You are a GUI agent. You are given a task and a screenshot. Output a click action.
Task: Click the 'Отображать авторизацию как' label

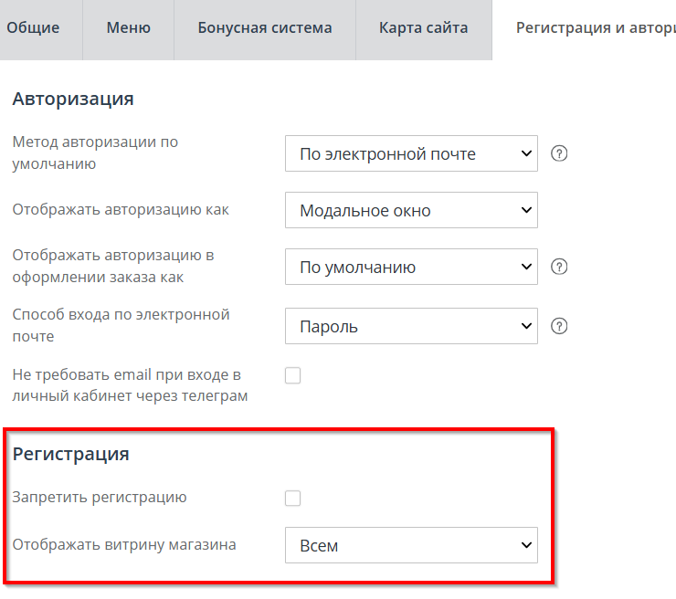(121, 210)
